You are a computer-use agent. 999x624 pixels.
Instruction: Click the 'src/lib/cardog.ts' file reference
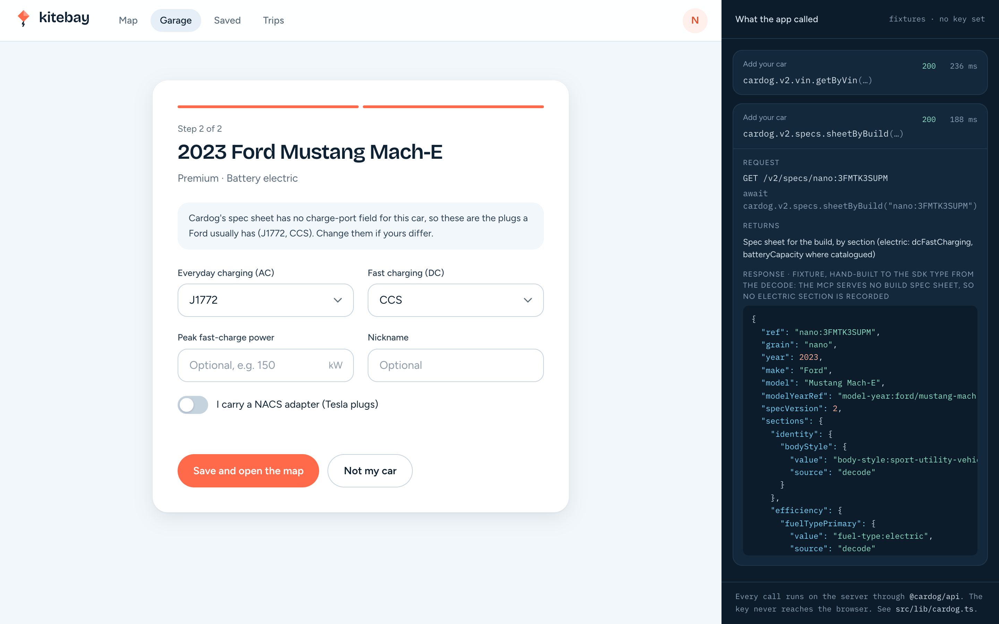pyautogui.click(x=935, y=609)
